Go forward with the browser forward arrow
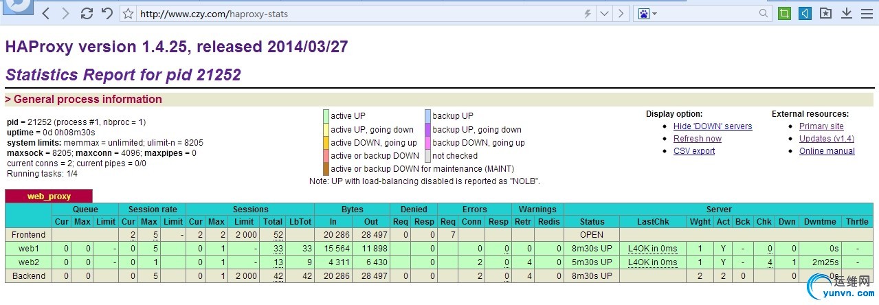Viewport: 879px width, 305px height. (x=65, y=13)
